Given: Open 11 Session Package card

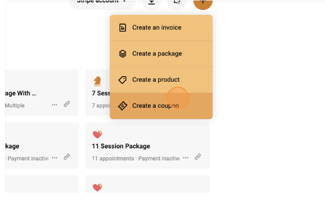Looking at the screenshot, I should click(148, 145).
